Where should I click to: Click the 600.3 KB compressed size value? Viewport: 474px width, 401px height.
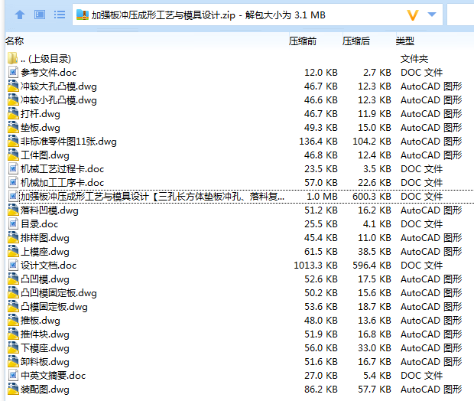pyautogui.click(x=372, y=197)
